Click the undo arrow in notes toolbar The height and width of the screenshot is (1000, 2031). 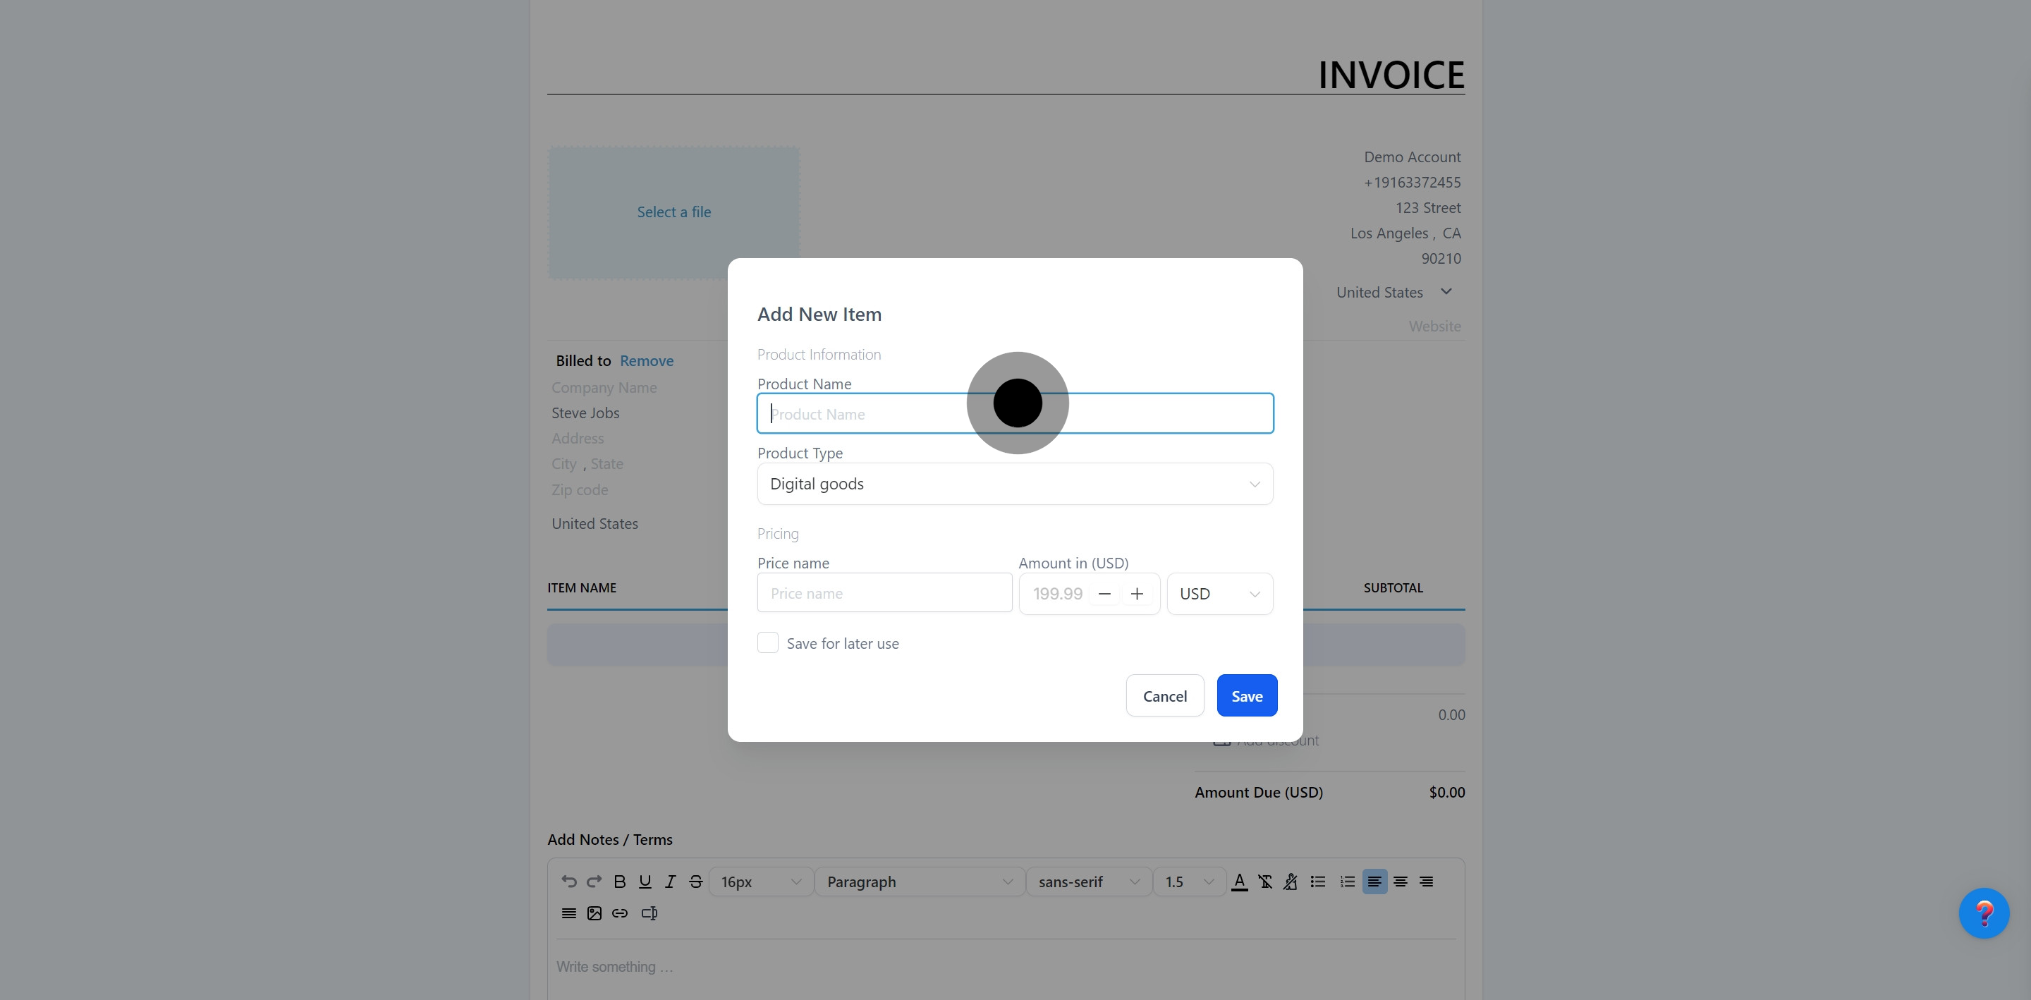click(x=568, y=882)
